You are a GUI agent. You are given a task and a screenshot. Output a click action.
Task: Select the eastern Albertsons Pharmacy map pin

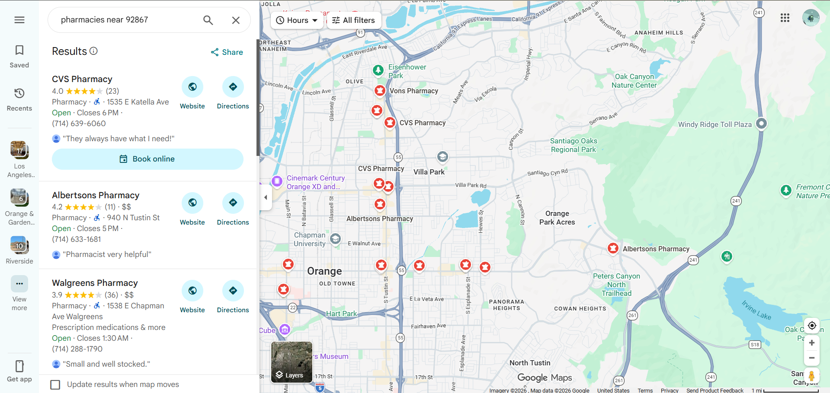tap(613, 248)
